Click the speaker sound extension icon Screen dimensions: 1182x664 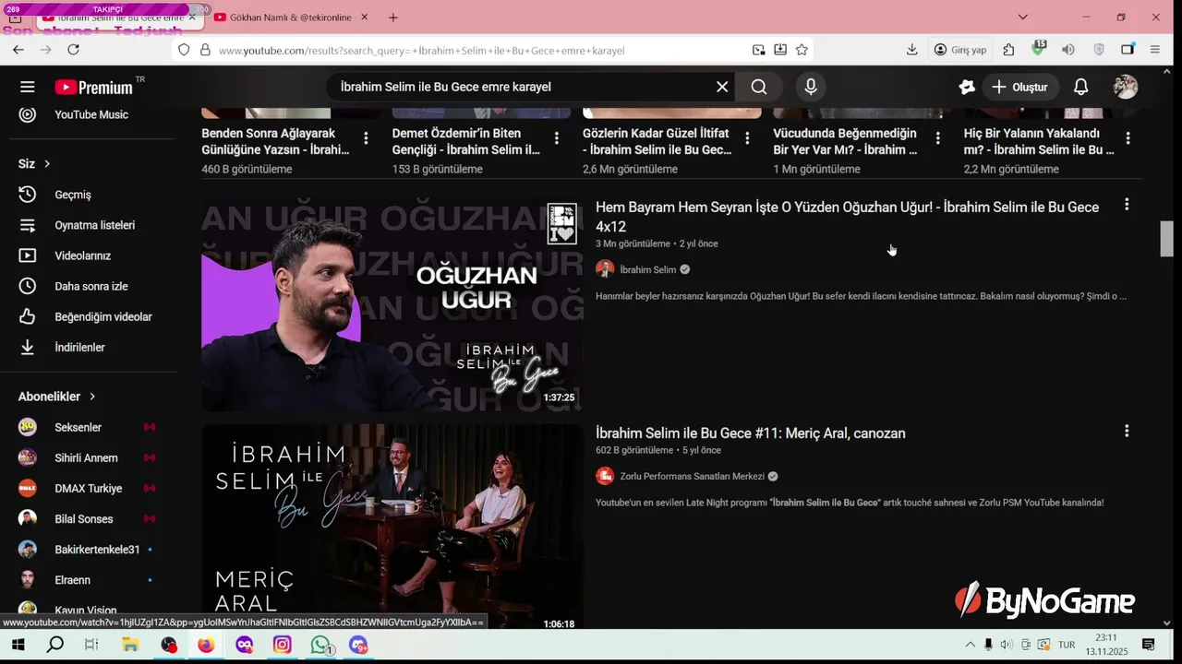[1068, 50]
